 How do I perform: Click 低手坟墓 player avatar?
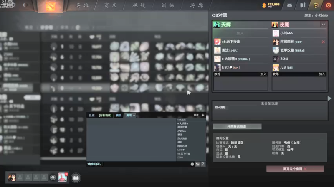click(276, 50)
